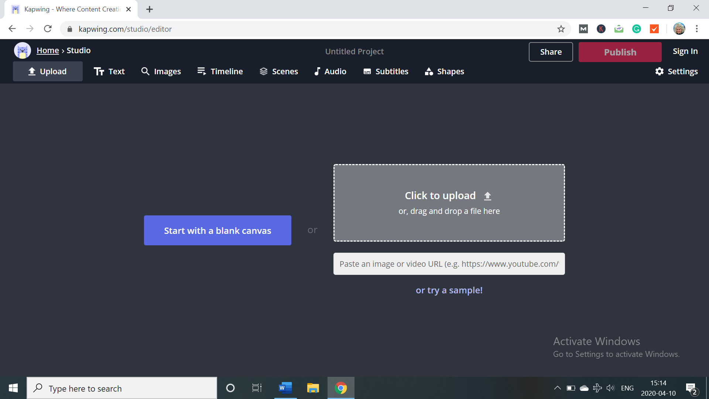
Task: Open the Upload tool
Action: (x=48, y=71)
